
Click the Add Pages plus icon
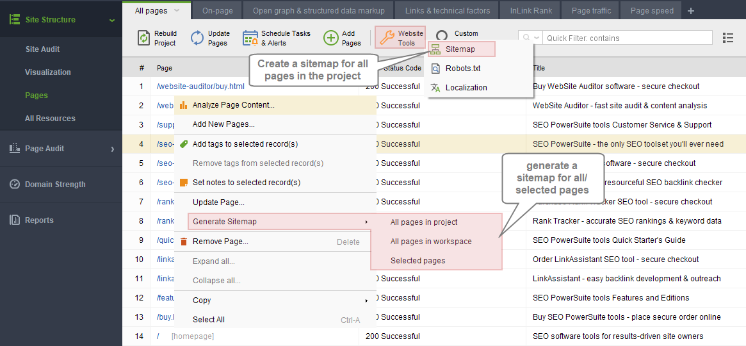tap(330, 38)
